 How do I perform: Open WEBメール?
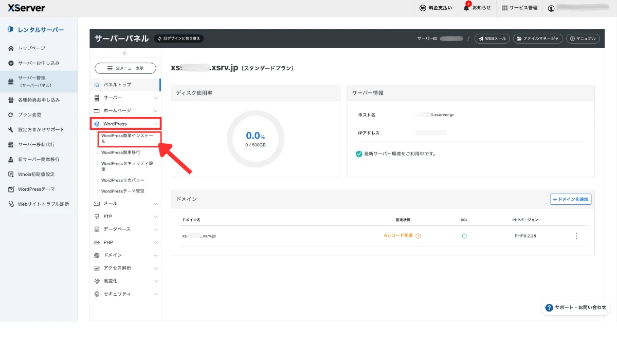(492, 38)
